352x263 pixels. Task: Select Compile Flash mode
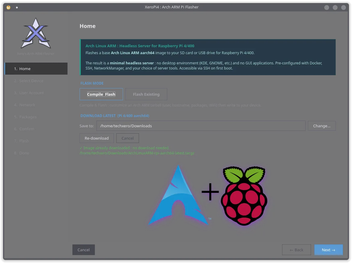click(101, 94)
